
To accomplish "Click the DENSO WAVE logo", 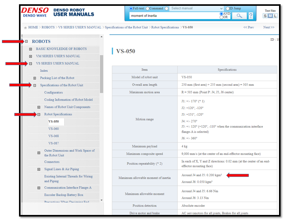I will 35,12.
